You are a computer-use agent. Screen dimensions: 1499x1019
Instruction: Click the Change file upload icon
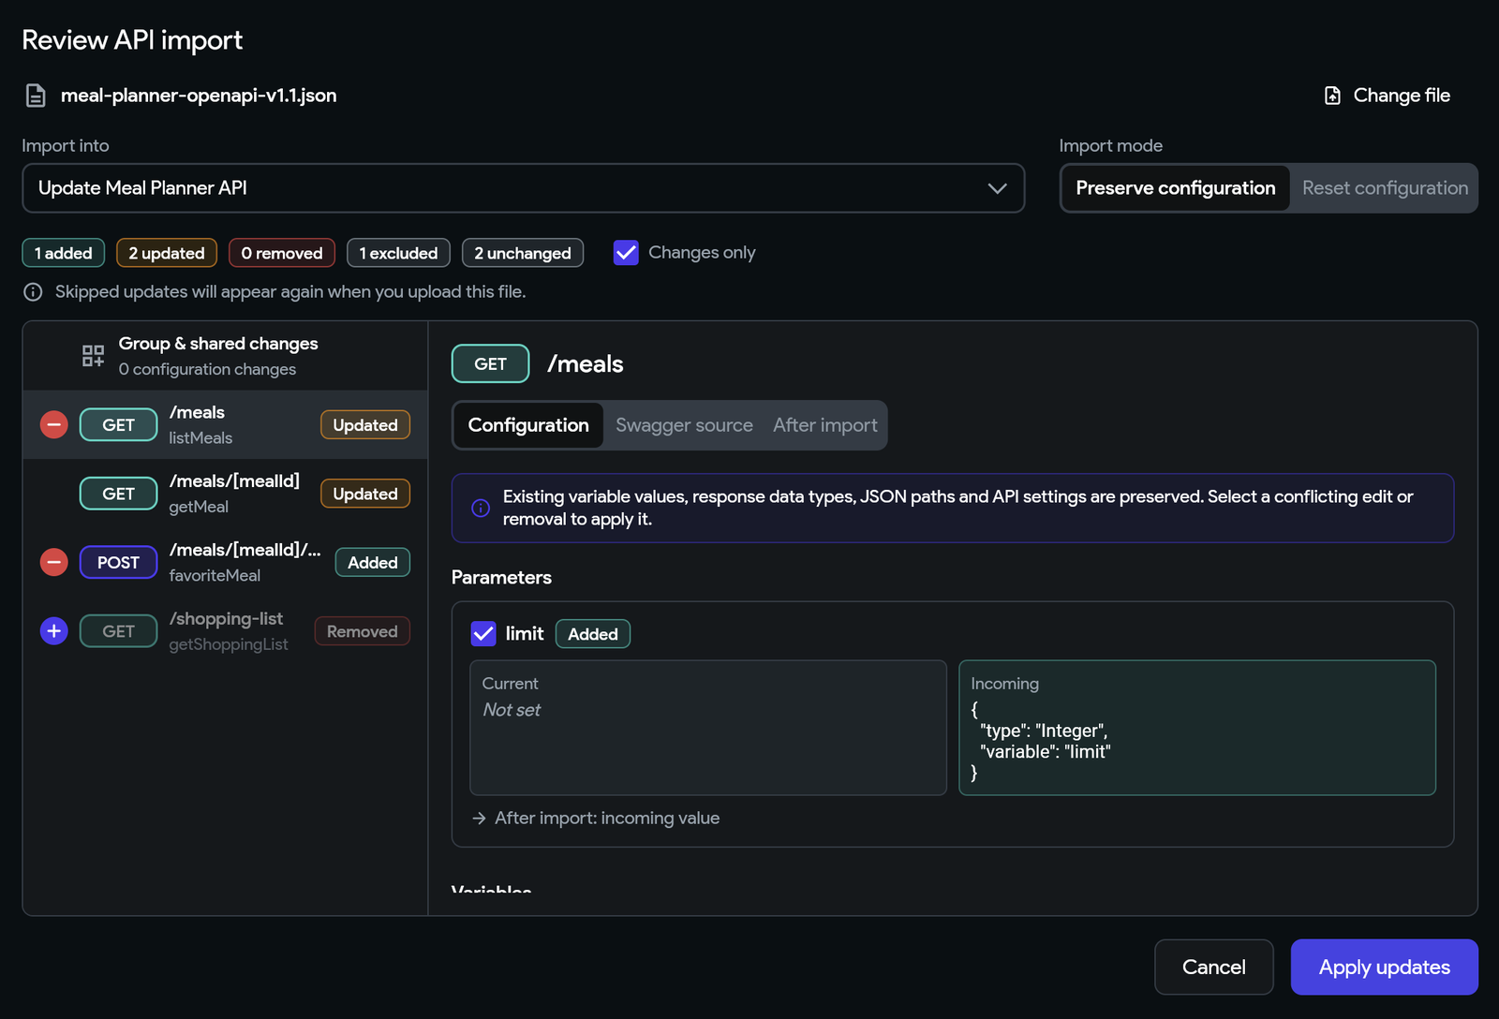1332,96
